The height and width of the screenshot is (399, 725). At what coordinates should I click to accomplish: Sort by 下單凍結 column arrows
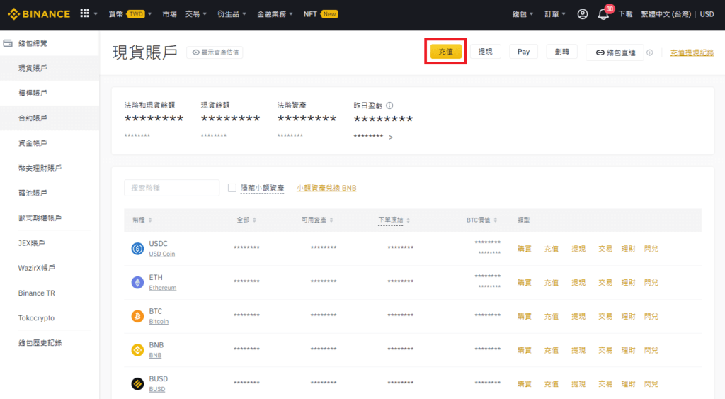tap(409, 220)
